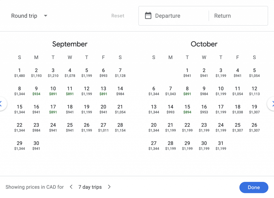Pick October 14 with $993 fare
The image size is (274, 198).
(170, 109)
